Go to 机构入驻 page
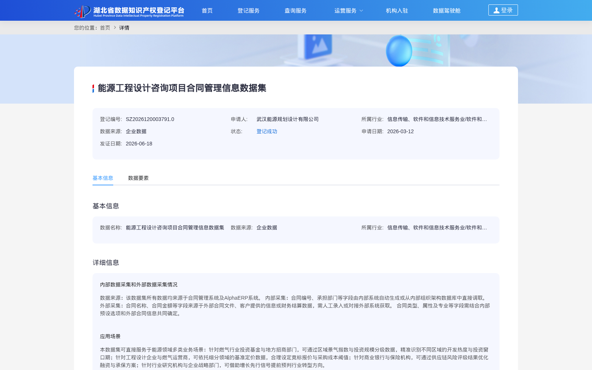Screen dimensions: 592x370 coord(397,11)
